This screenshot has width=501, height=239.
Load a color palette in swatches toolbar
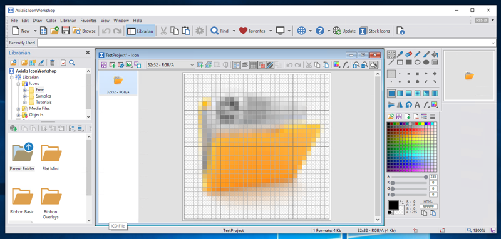tap(390, 116)
